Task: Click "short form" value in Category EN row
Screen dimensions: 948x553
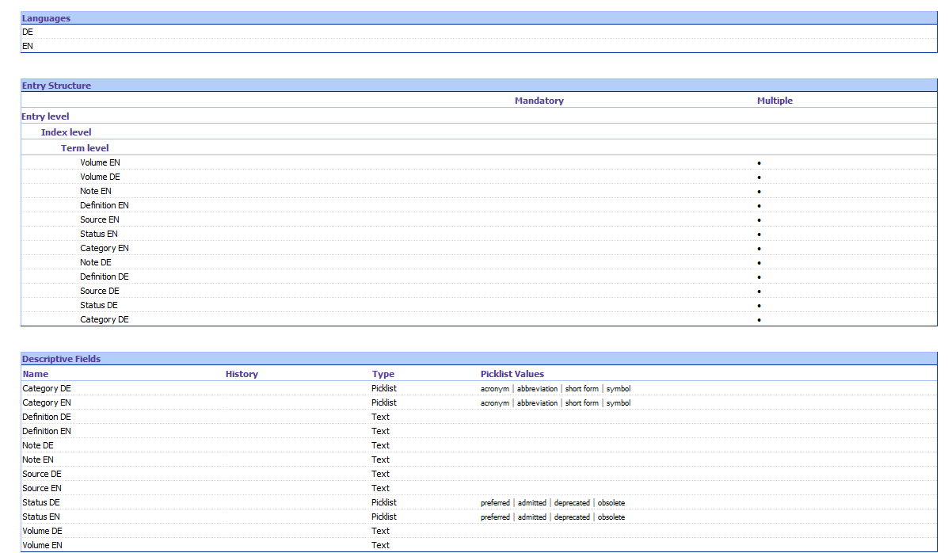Action: [x=581, y=403]
